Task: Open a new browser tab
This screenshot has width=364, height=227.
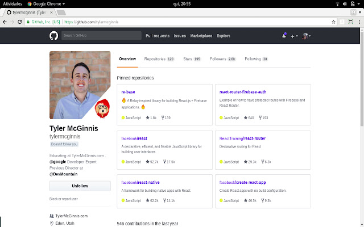Action: (61, 12)
